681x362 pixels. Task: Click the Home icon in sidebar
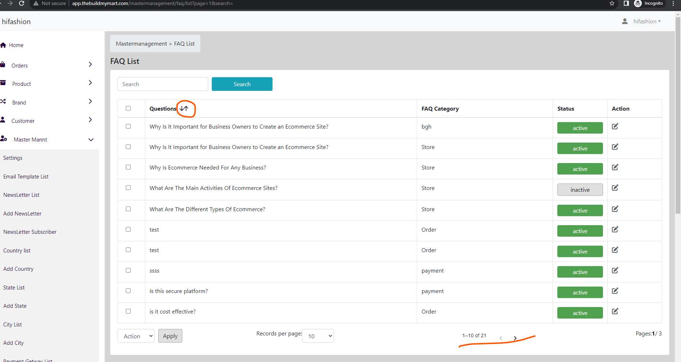point(3,45)
